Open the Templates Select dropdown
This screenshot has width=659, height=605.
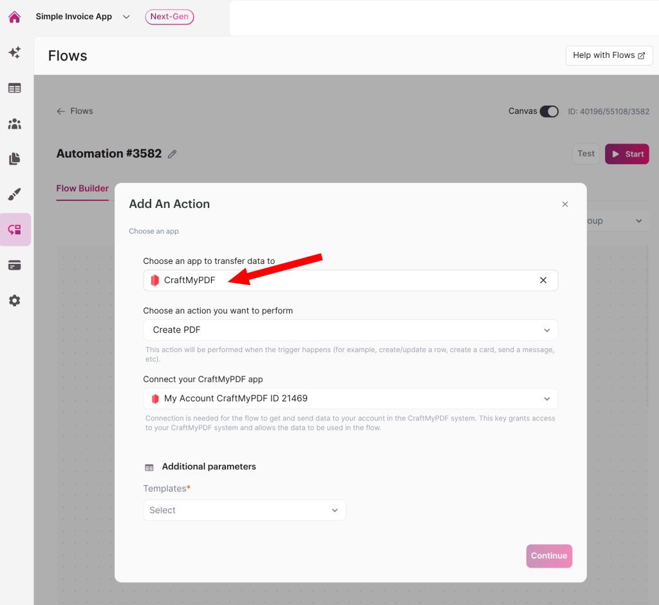click(245, 510)
